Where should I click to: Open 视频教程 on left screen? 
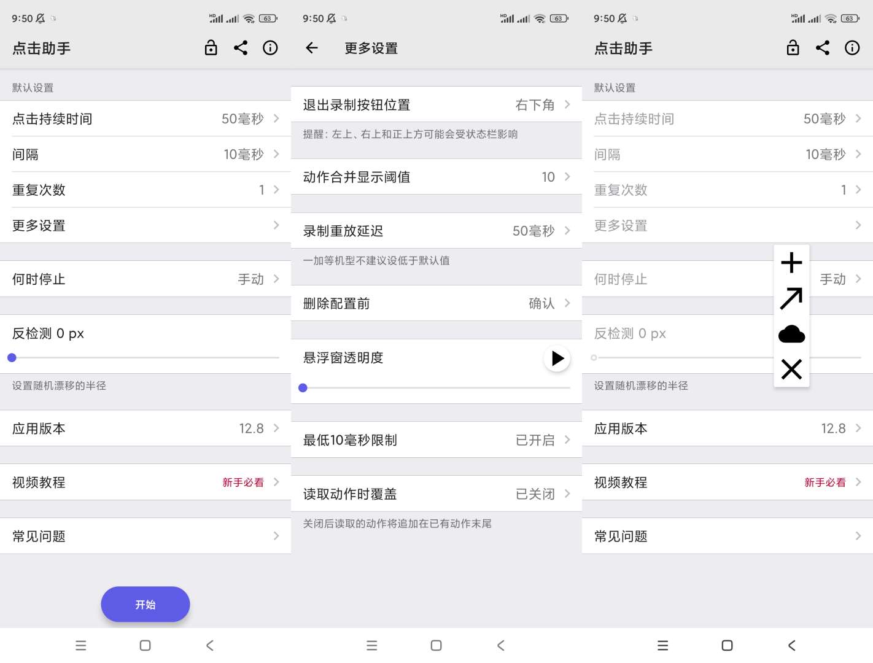coord(145,483)
